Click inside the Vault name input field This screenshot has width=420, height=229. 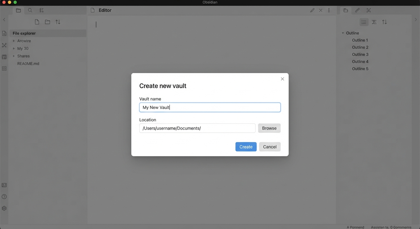coord(210,107)
